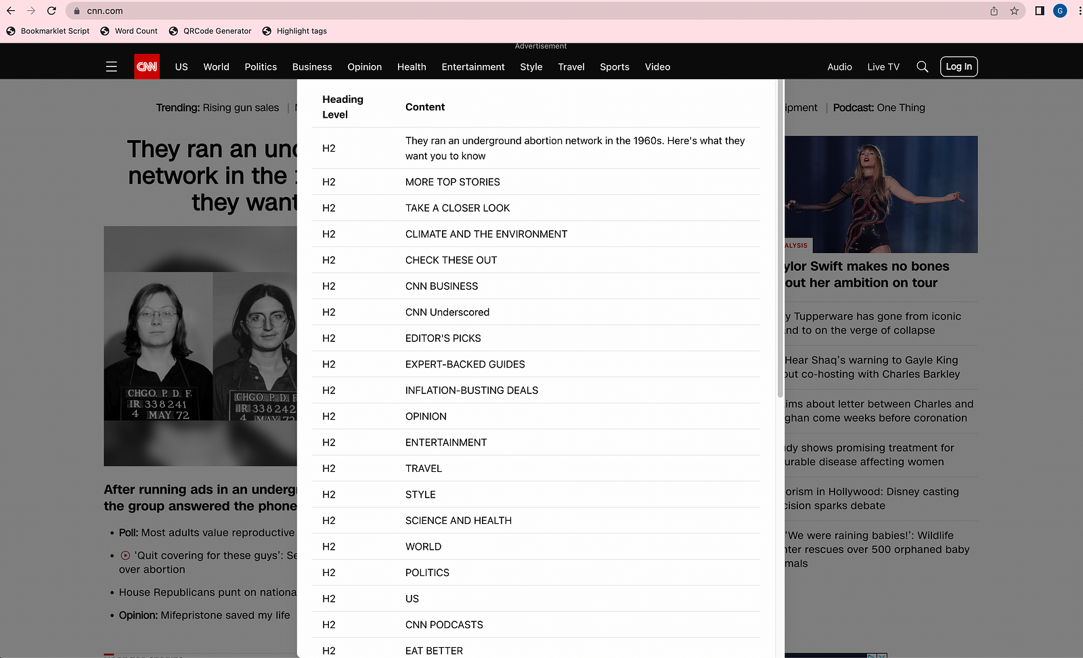Select the 'MORE TOP STORIES' table row
The image size is (1083, 658).
point(535,182)
